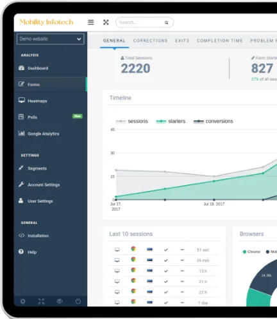Click the Google Analytics chart icon
Screen dimensions: 277x319
(21, 133)
